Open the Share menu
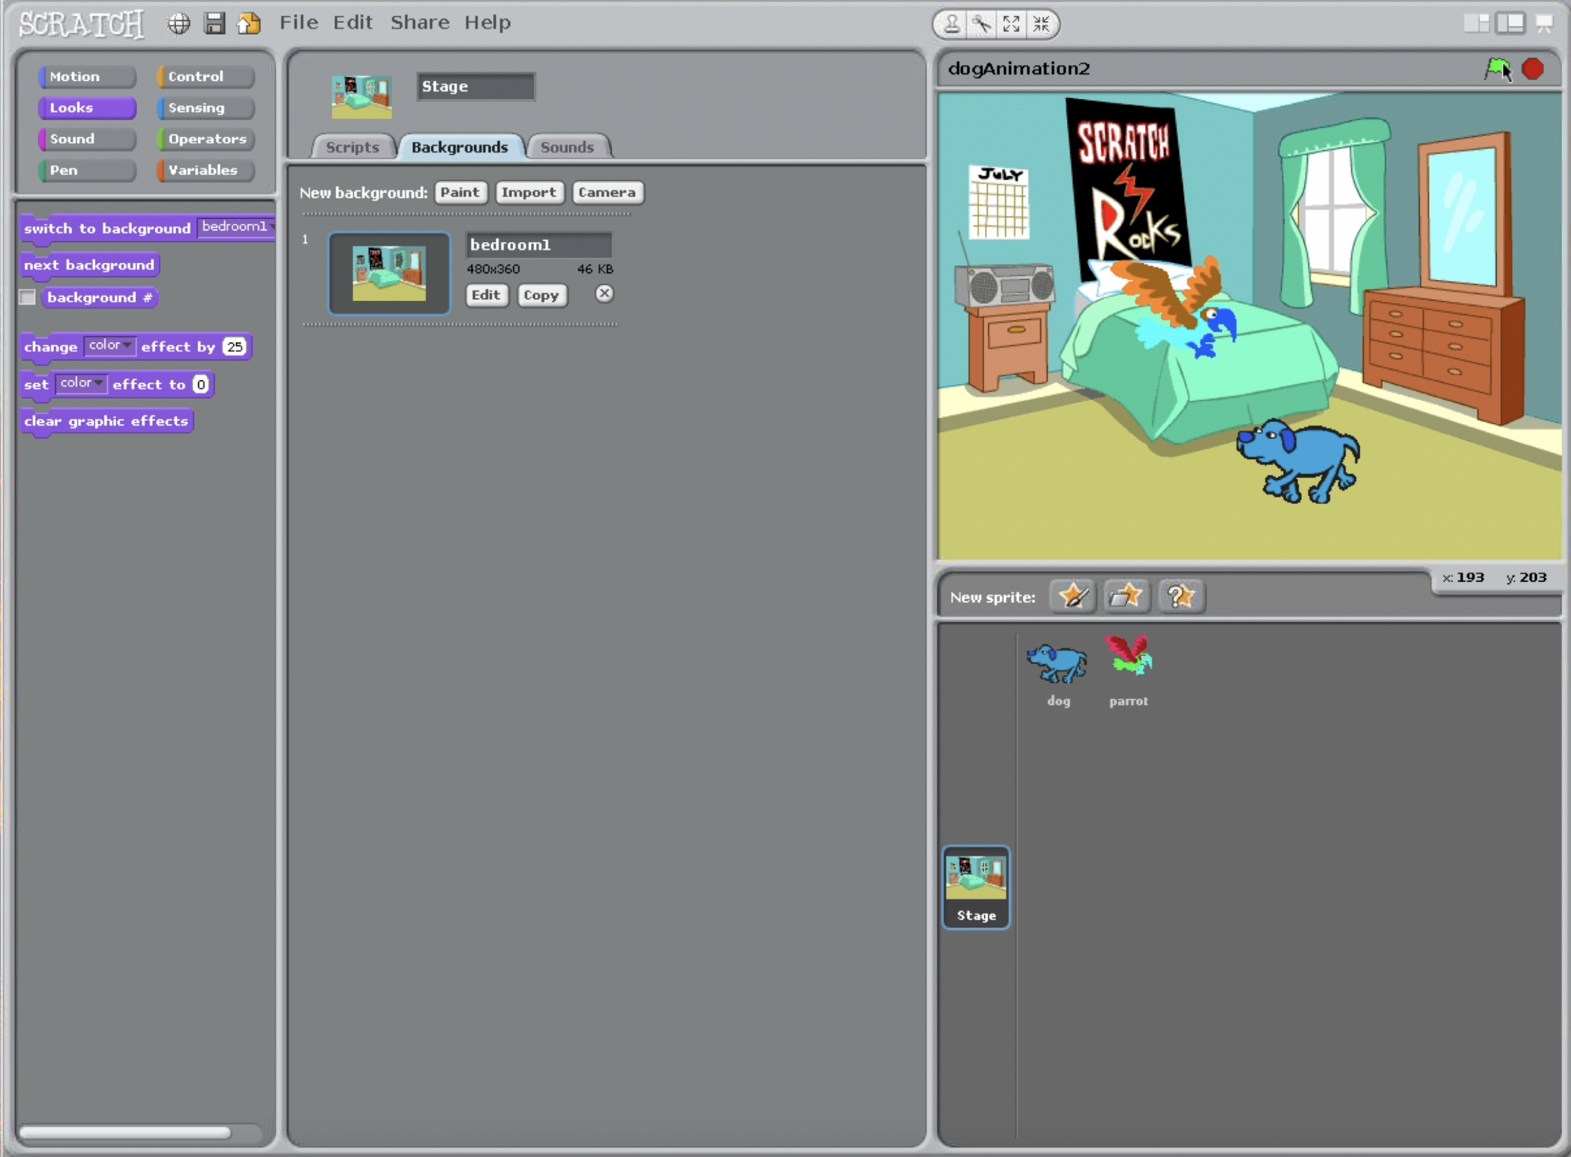The height and width of the screenshot is (1157, 1571). click(419, 23)
